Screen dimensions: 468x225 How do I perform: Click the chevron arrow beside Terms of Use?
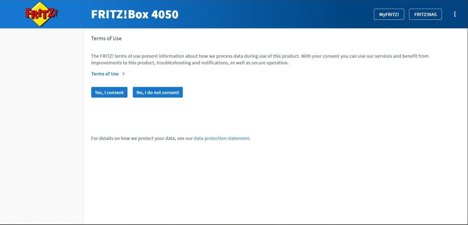(x=124, y=74)
